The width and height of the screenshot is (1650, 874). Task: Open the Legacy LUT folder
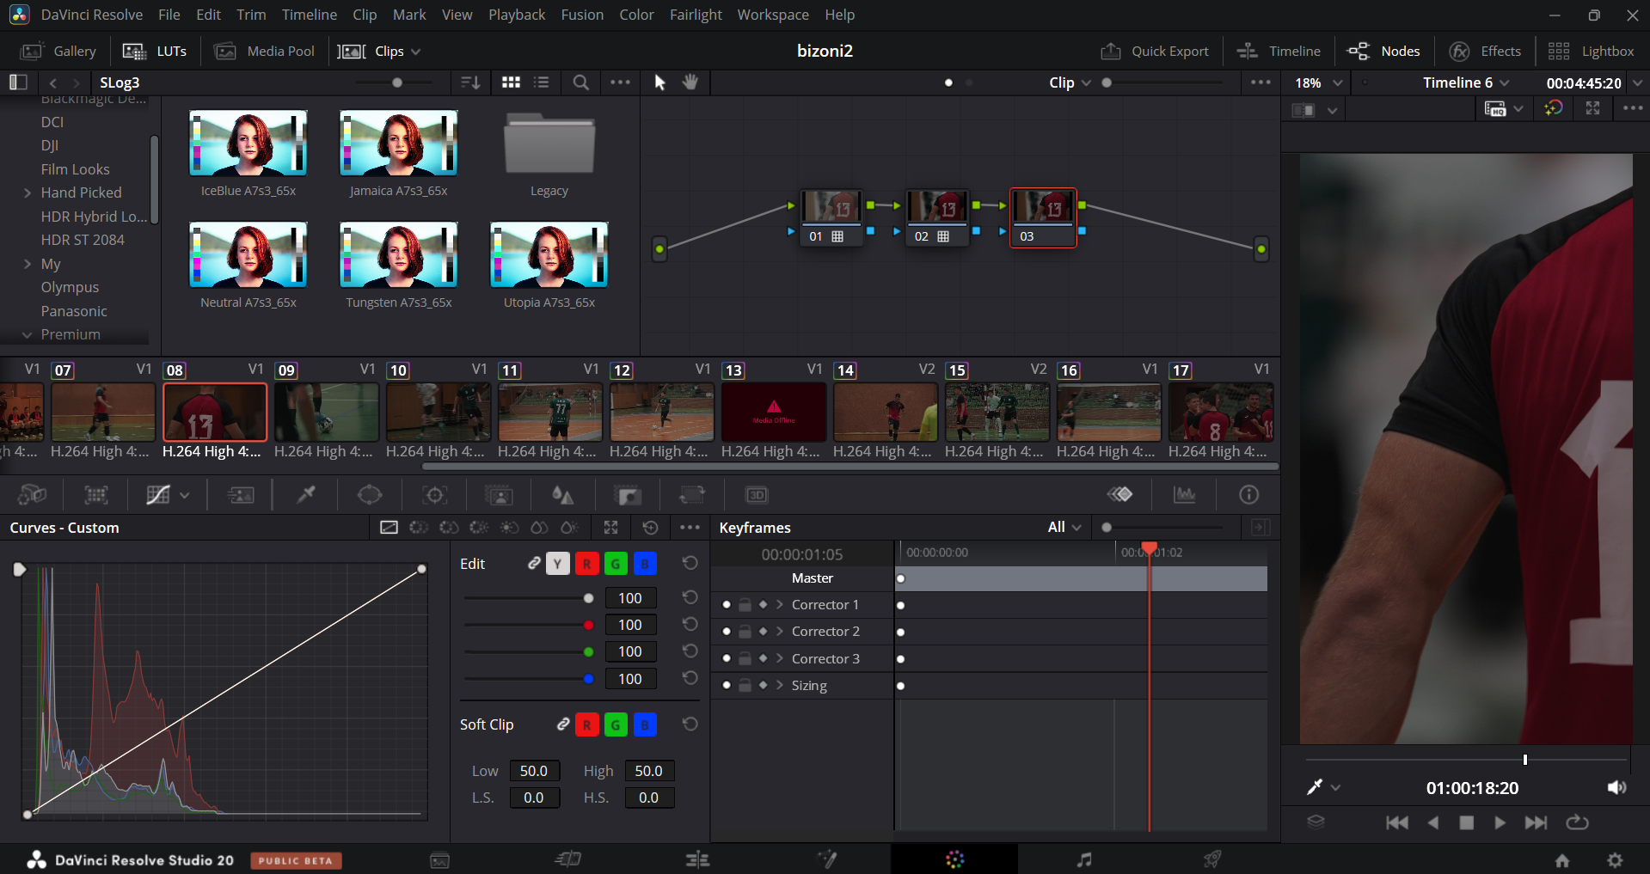549,144
